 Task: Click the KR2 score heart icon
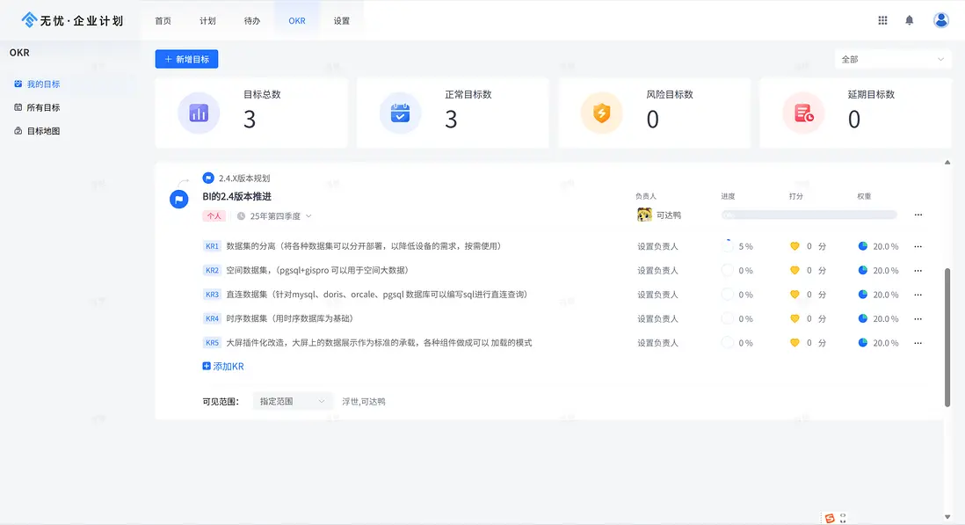tap(794, 271)
